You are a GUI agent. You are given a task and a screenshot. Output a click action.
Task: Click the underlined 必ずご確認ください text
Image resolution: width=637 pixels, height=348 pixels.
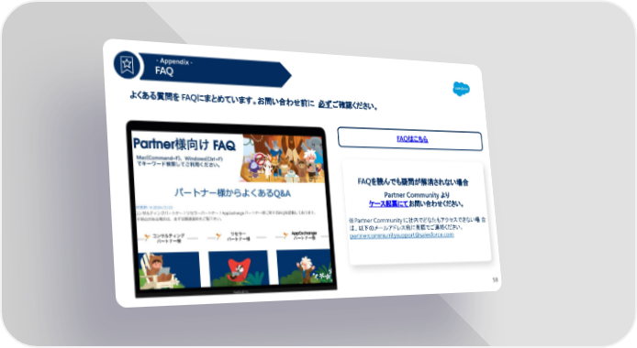tap(348, 105)
